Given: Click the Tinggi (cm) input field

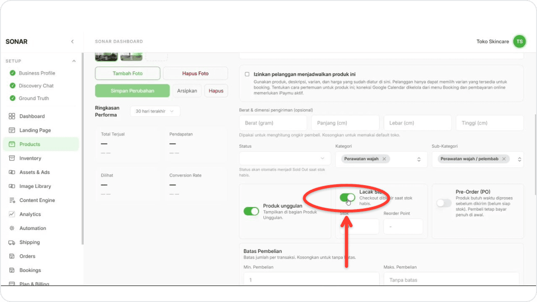Looking at the screenshot, I should [x=490, y=123].
